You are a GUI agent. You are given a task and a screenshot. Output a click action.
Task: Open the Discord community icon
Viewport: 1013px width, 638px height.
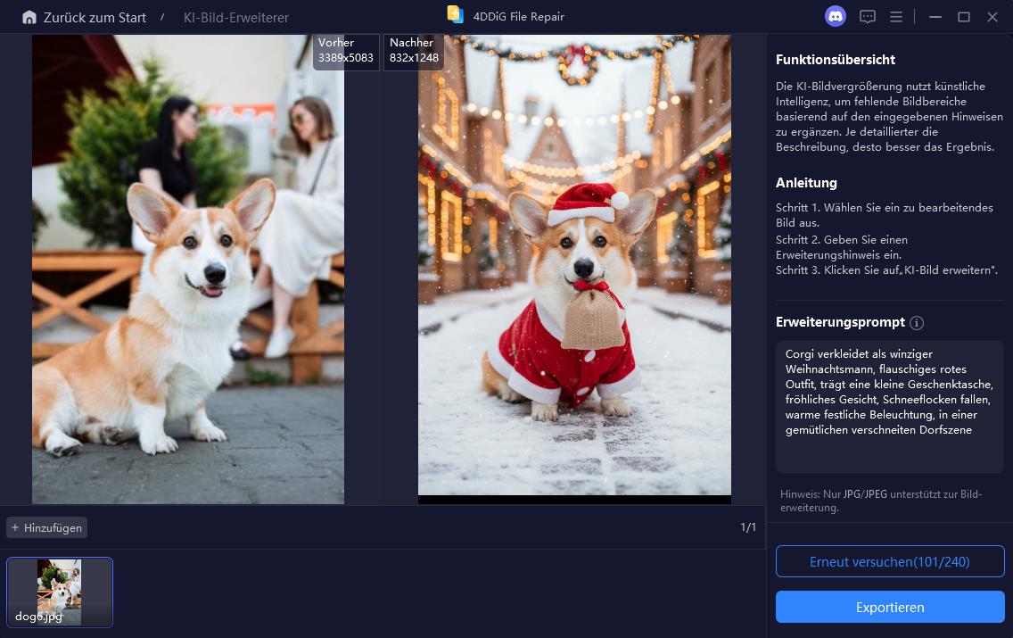tap(836, 17)
